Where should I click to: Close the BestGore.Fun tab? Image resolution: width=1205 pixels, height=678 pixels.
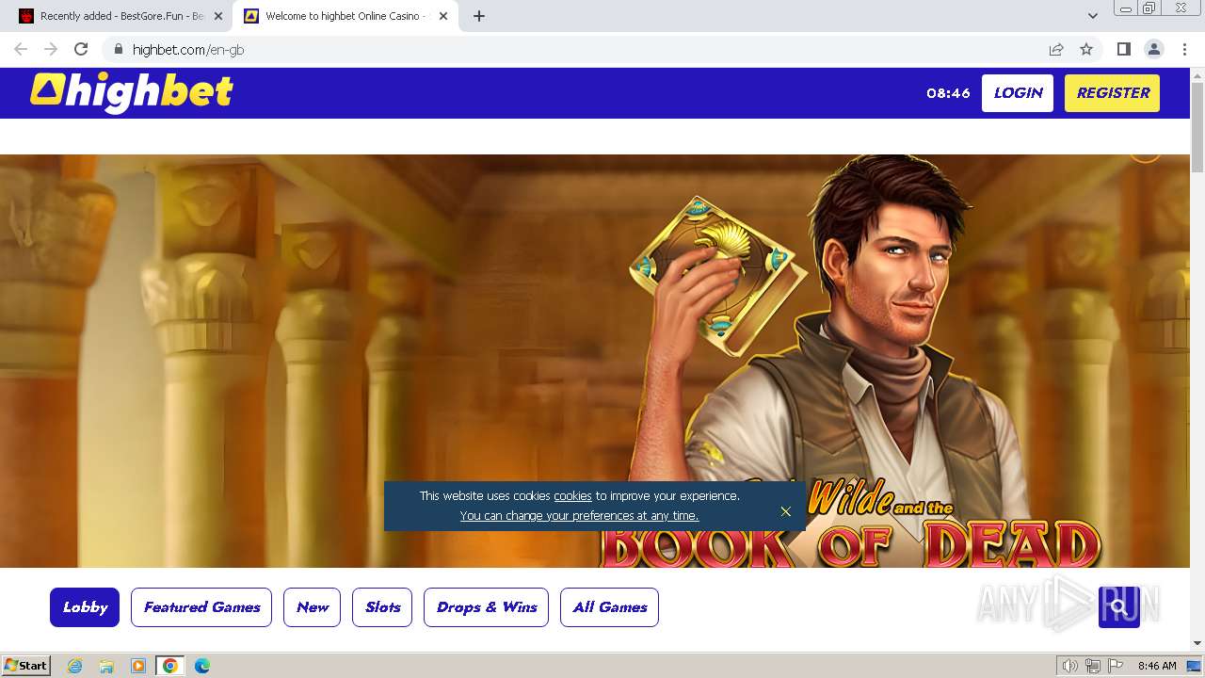tap(218, 16)
